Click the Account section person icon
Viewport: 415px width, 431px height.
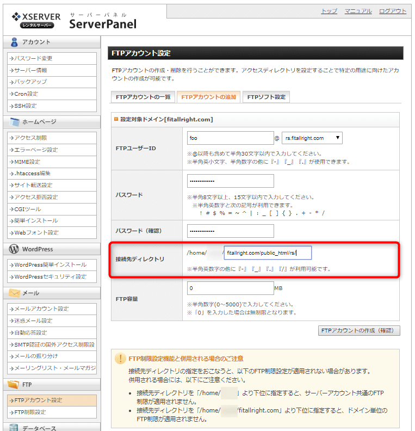pyautogui.click(x=13, y=42)
